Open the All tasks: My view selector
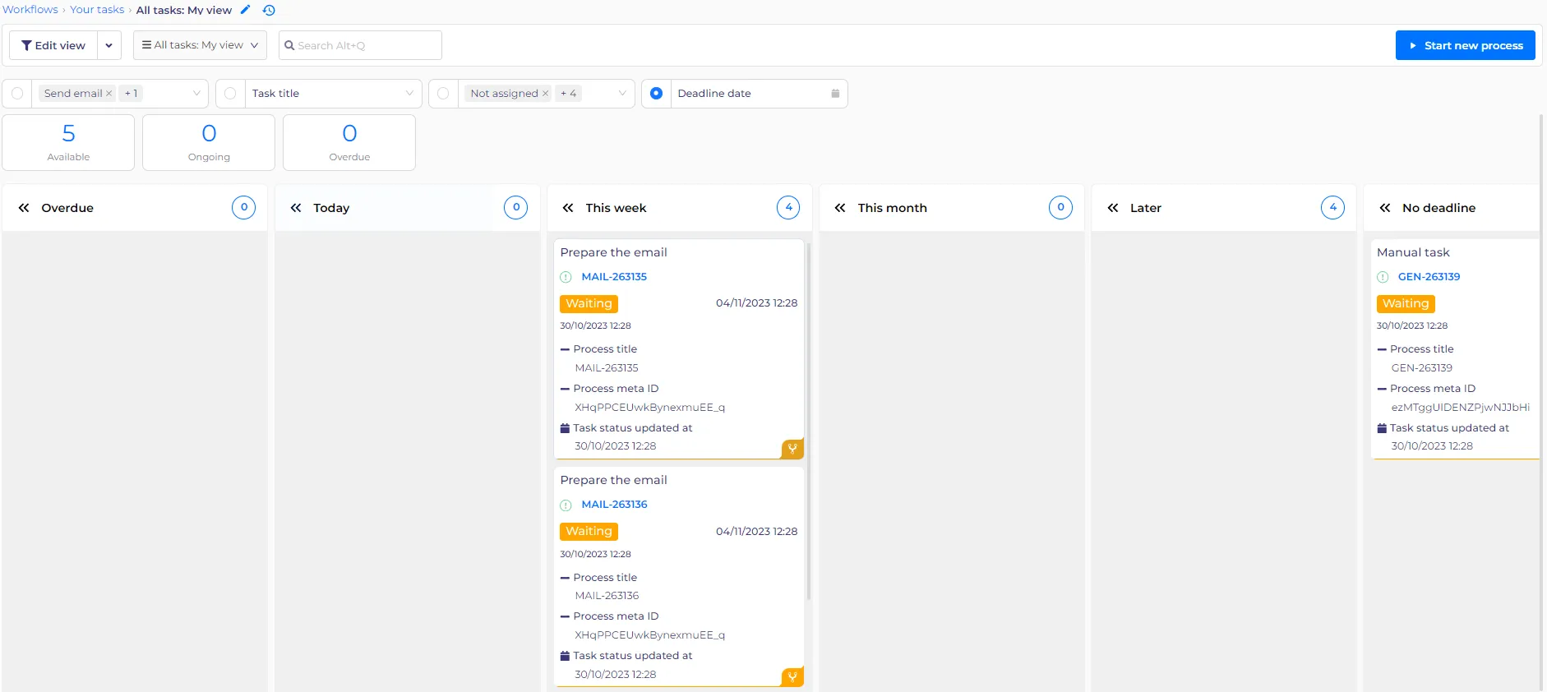 tap(200, 45)
